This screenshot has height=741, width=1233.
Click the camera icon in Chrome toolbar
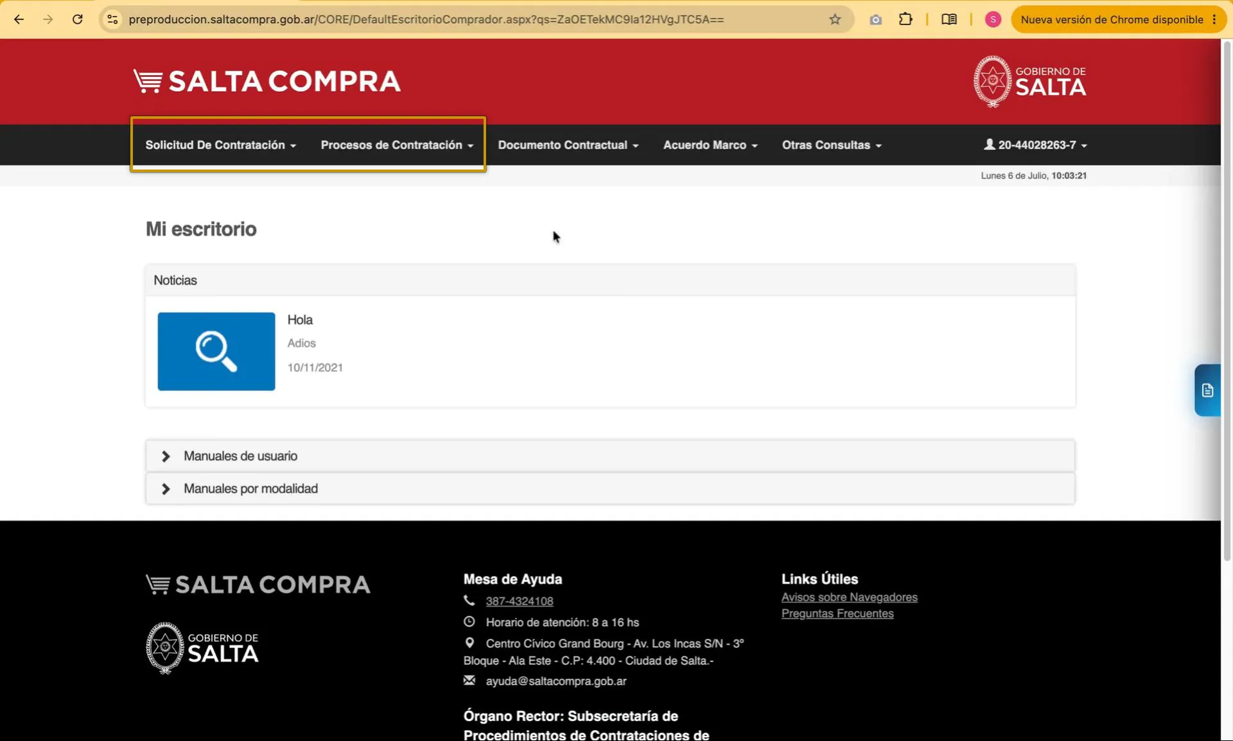click(x=875, y=19)
